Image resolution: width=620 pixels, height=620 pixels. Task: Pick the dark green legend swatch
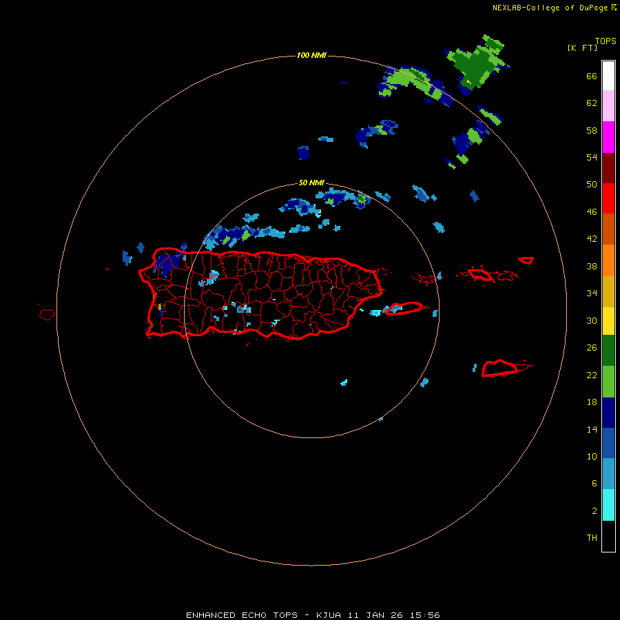pos(608,351)
